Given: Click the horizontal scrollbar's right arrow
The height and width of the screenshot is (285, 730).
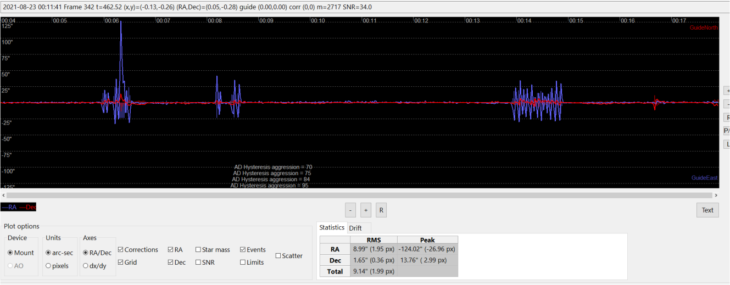Looking at the screenshot, I should pyautogui.click(x=715, y=195).
